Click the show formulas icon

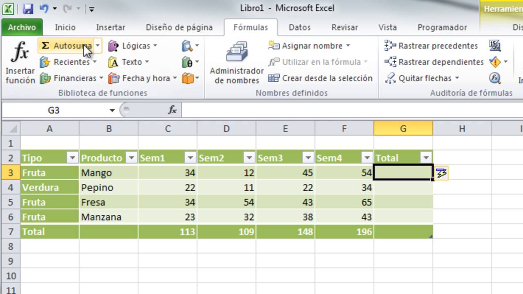495,46
